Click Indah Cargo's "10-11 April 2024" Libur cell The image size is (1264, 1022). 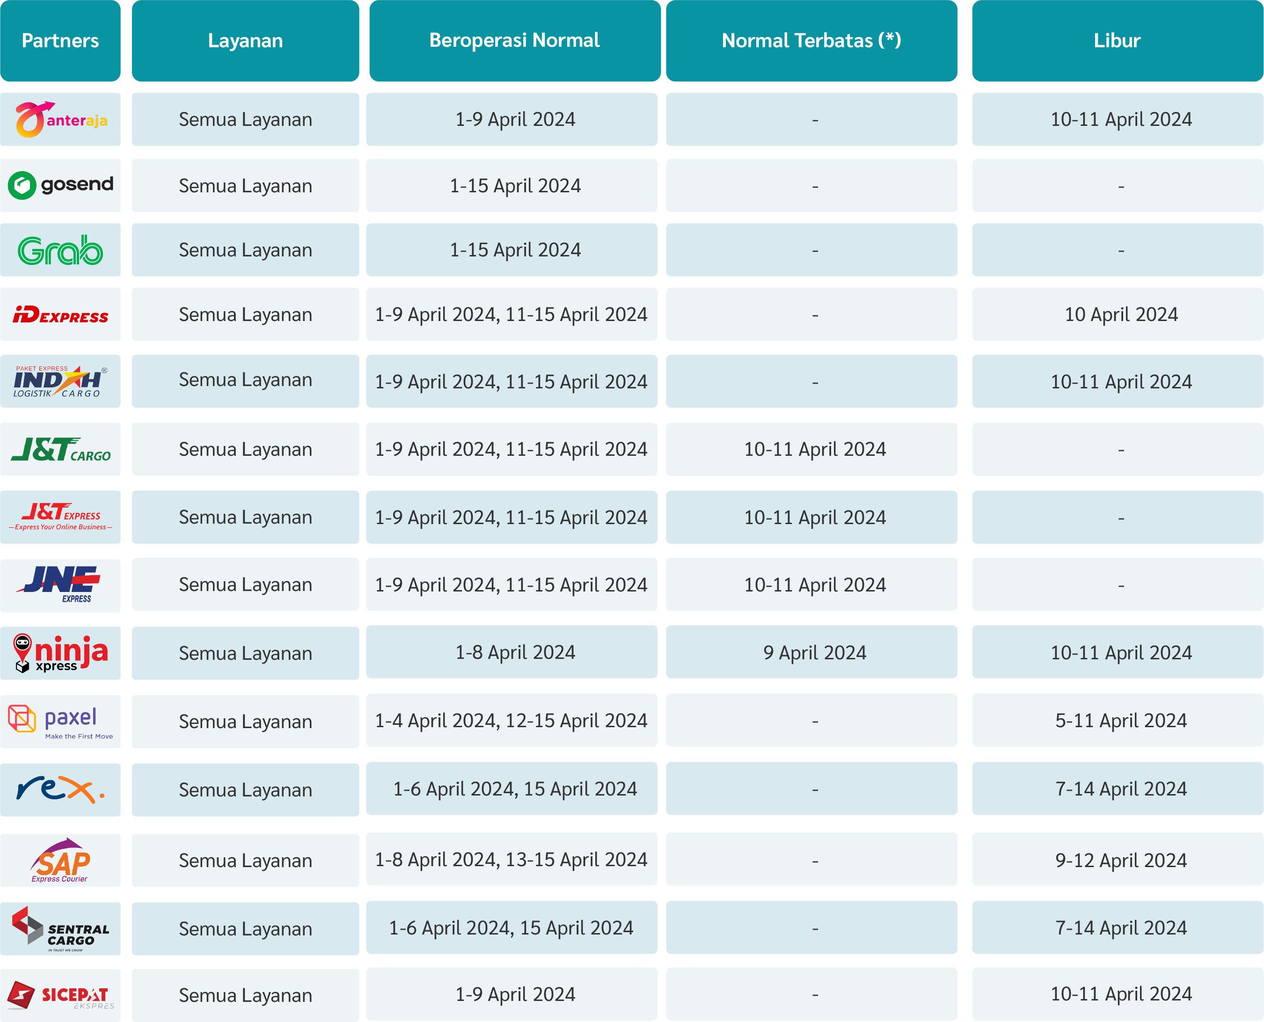point(1118,381)
